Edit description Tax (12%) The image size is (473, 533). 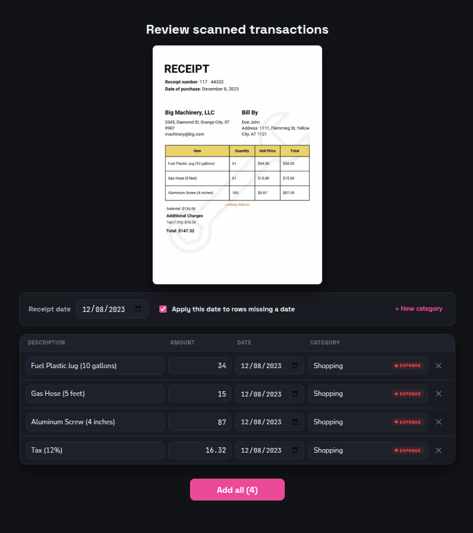point(95,450)
